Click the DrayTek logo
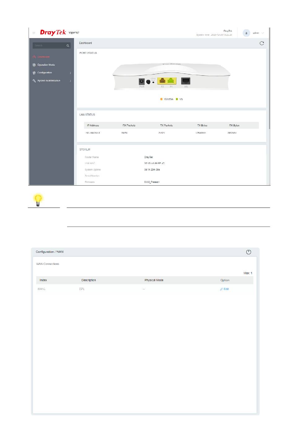 tap(53, 32)
